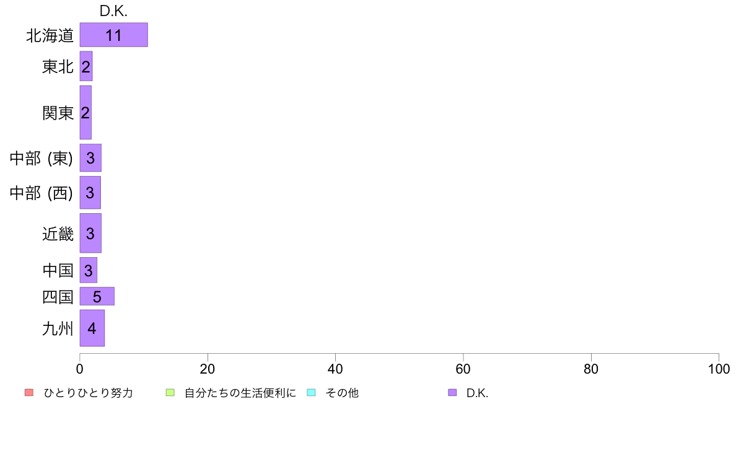Image resolution: width=736 pixels, height=456 pixels.
Task: Click the red ひとりひとり努力 legend swatch
Action: point(29,393)
